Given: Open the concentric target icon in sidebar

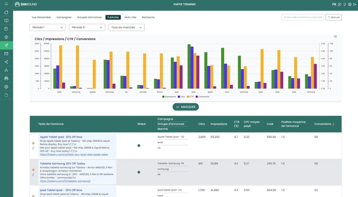Looking at the screenshot, I should [6, 87].
